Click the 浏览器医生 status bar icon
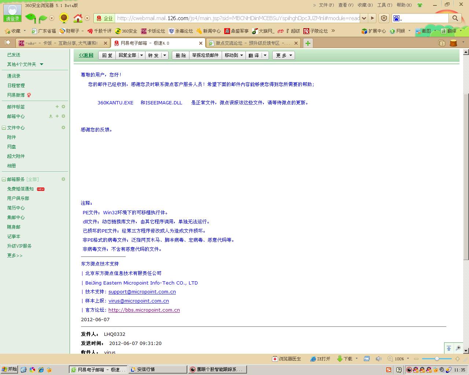The width and height of the screenshot is (469, 375). click(275, 359)
